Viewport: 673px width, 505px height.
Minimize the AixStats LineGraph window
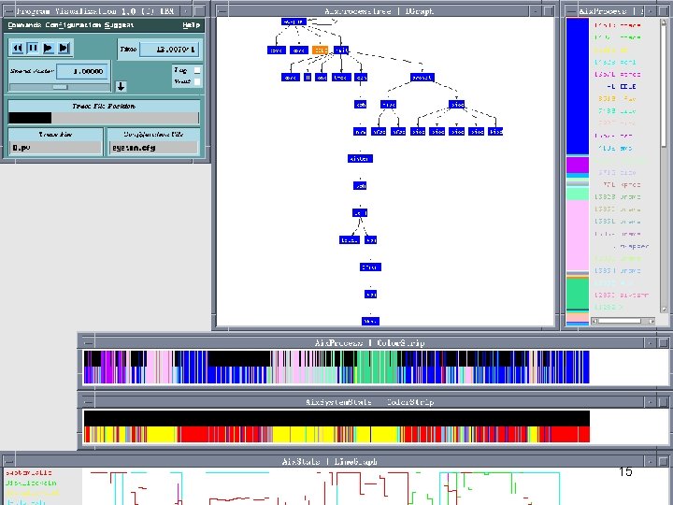coord(651,461)
